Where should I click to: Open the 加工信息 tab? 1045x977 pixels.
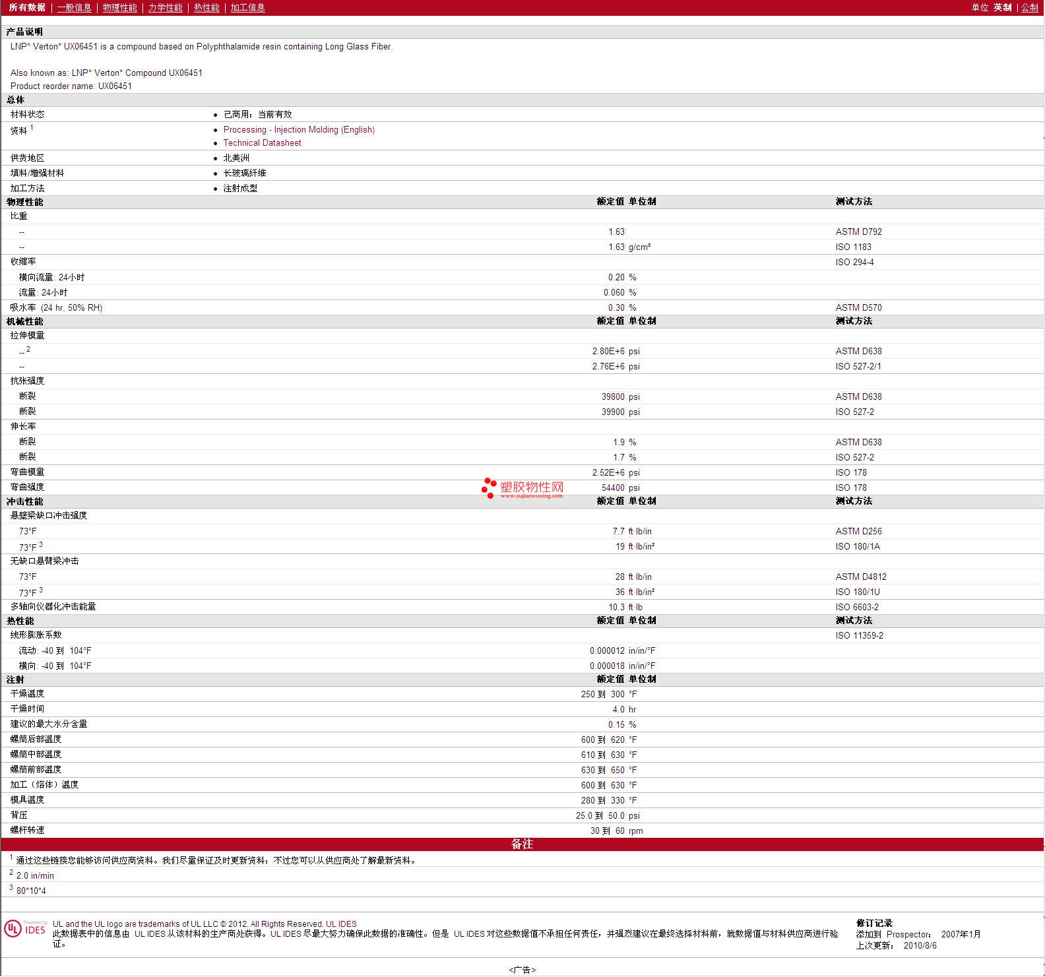(247, 7)
